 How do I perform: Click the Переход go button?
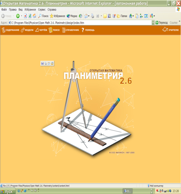(162, 23)
